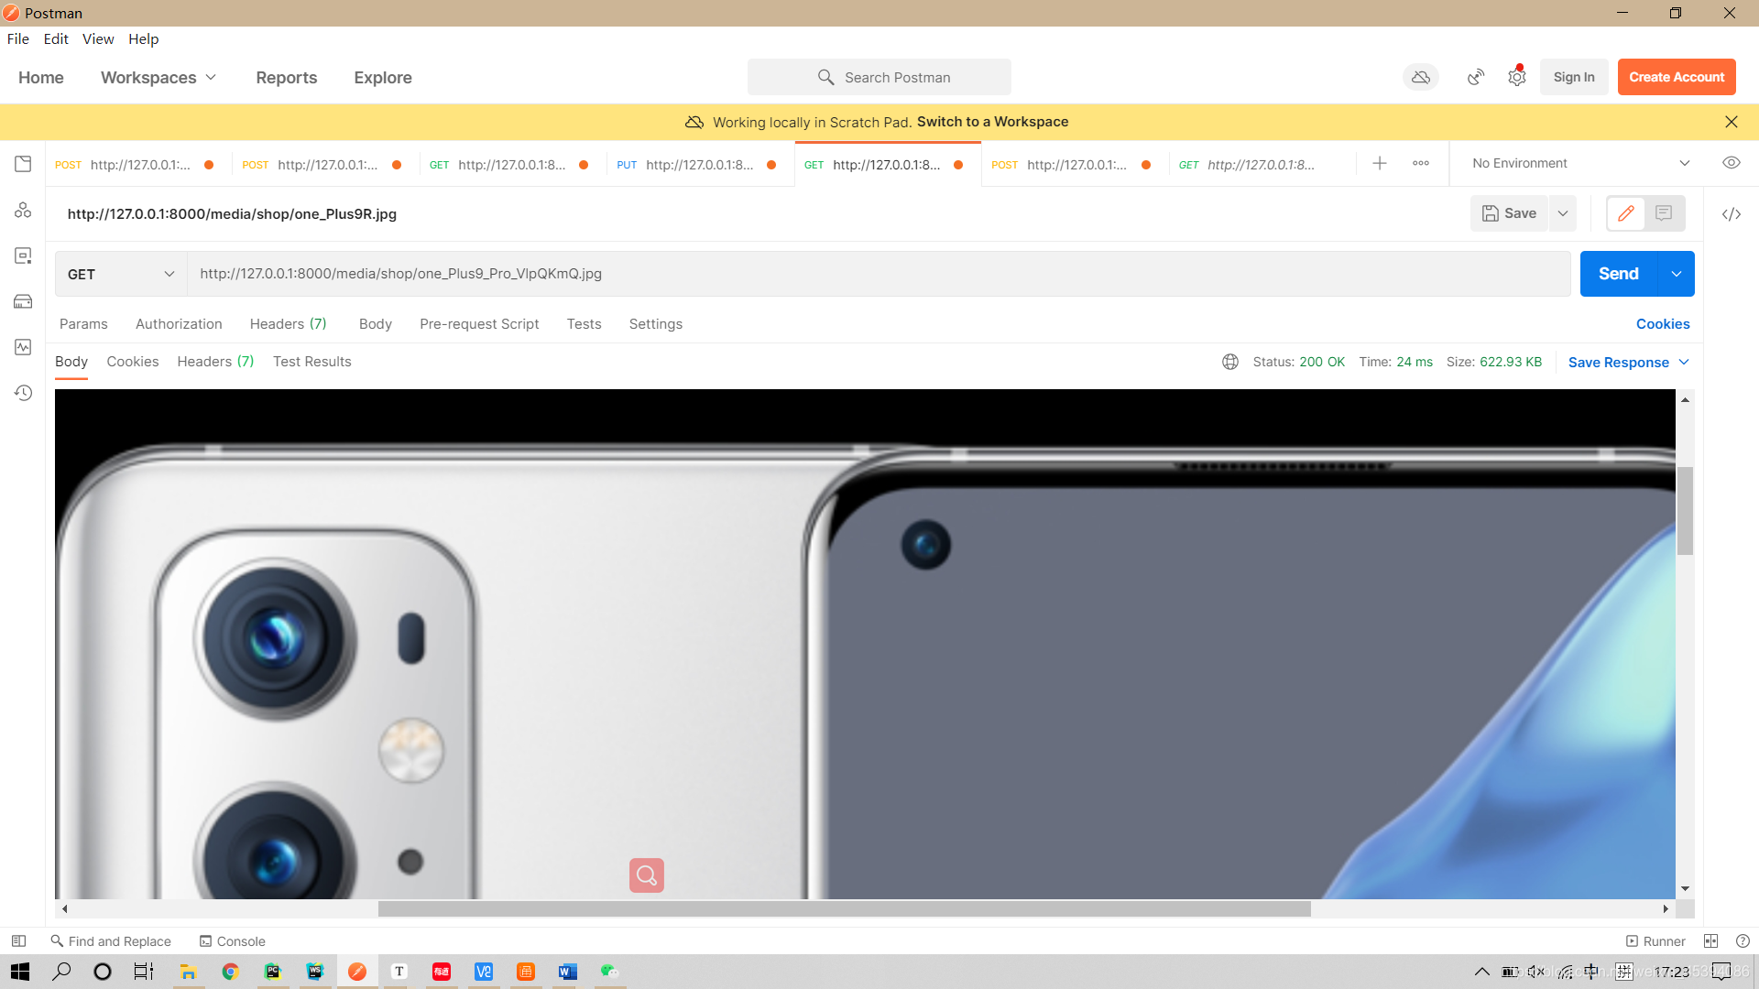Click the code snippet view icon

[x=1730, y=213]
